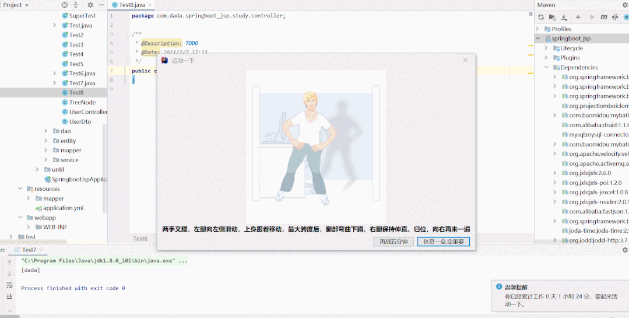The image size is (629, 318).
Task: Expand the dao folder in project tree
Action: pos(46,131)
